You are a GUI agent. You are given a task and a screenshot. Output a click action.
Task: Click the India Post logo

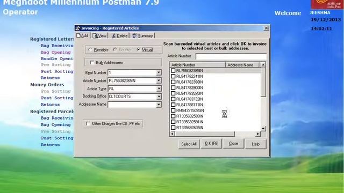point(327,4)
